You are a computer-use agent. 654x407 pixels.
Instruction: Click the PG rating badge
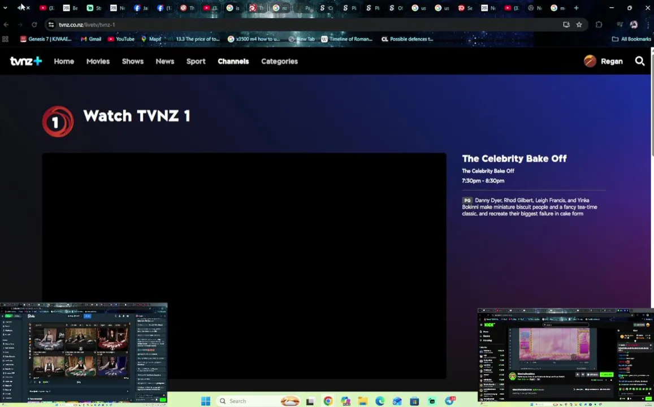coord(467,200)
